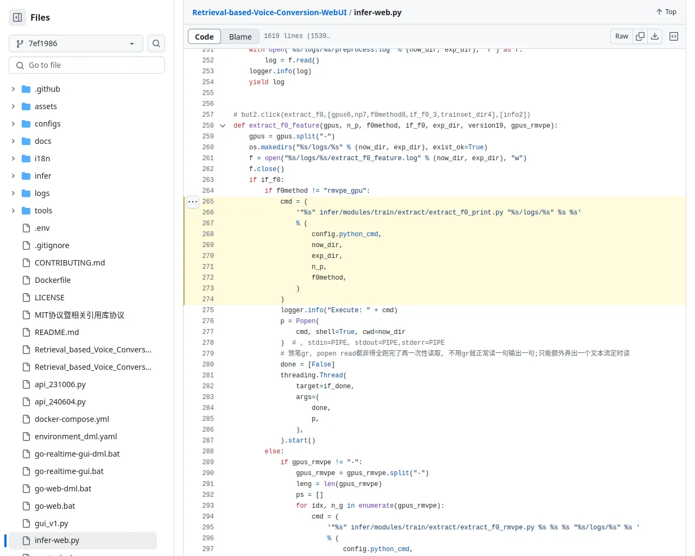
Task: Open the assets folder
Action: point(46,106)
